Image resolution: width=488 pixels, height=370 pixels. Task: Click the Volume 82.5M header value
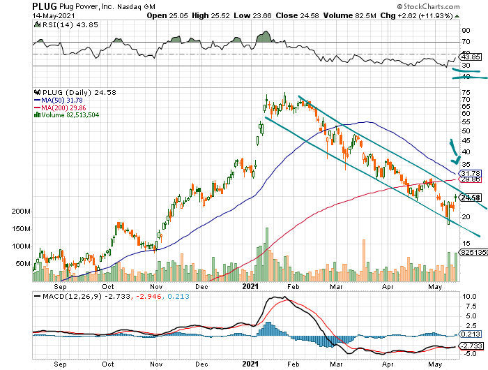point(350,15)
